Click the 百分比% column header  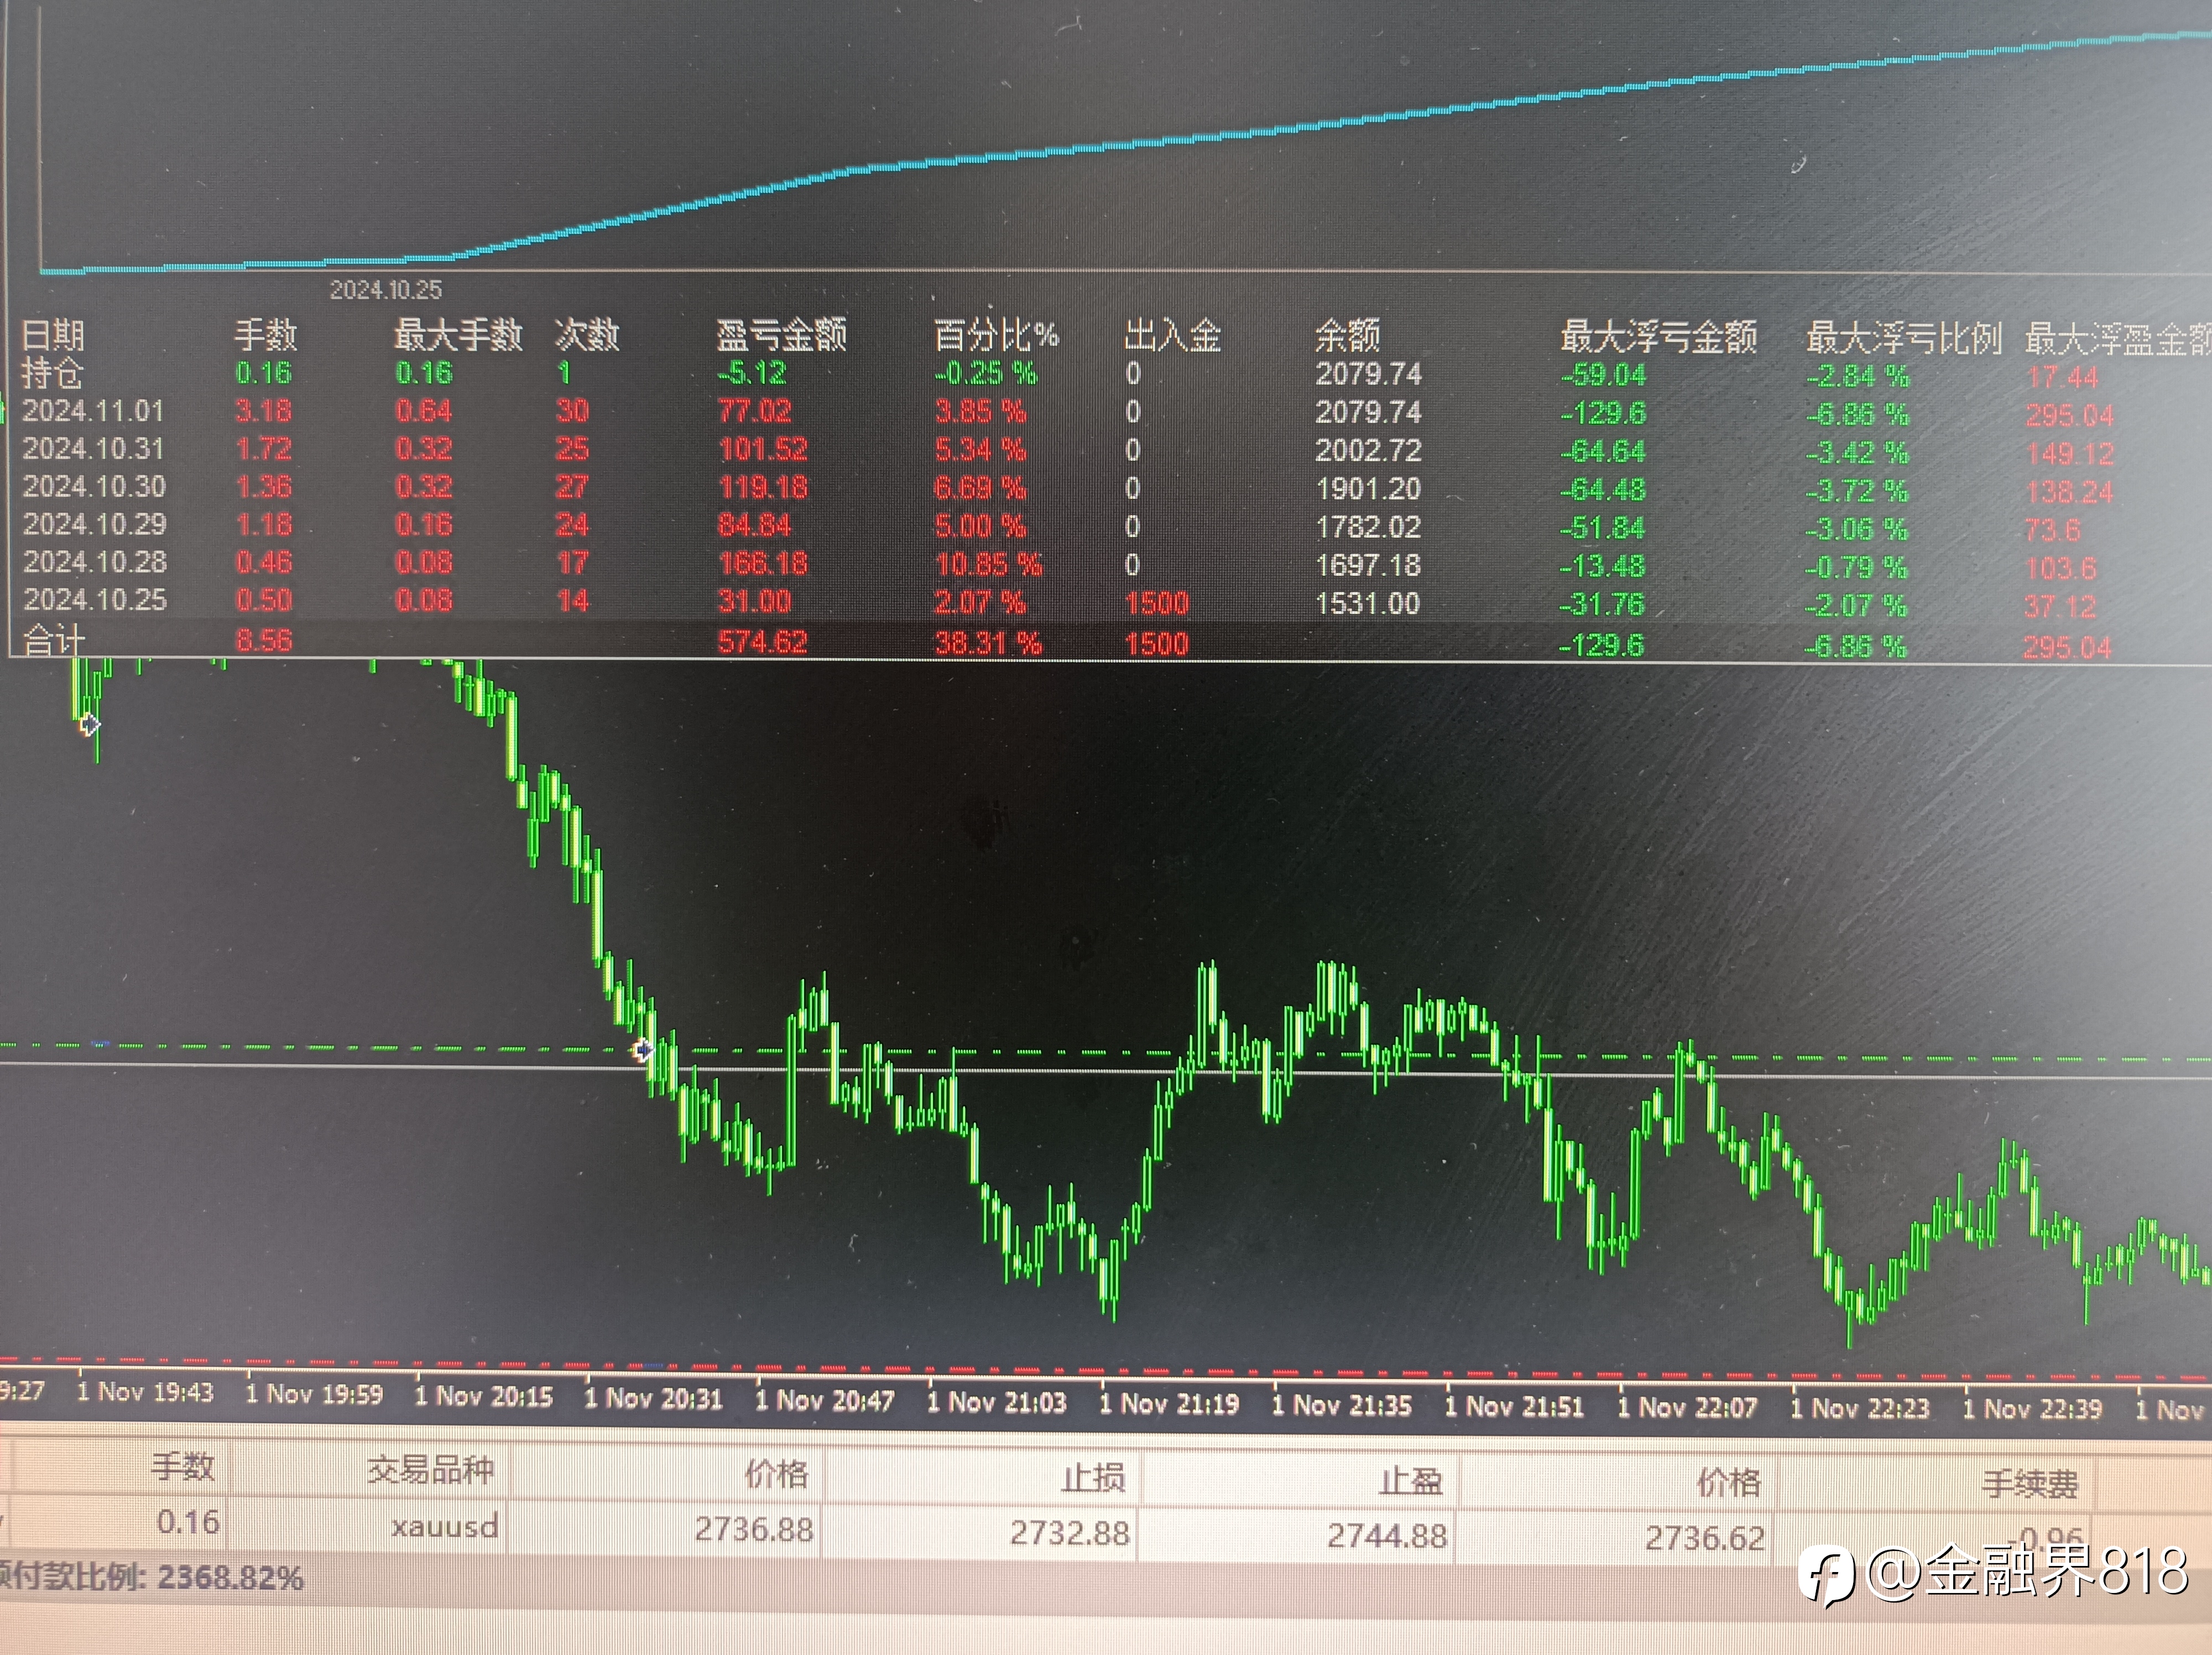click(996, 336)
